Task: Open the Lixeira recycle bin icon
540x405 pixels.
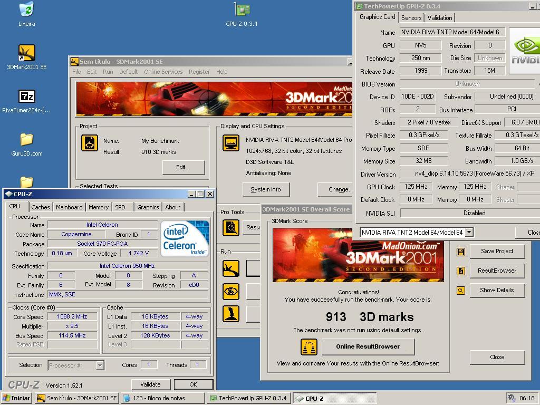Action: [x=26, y=9]
